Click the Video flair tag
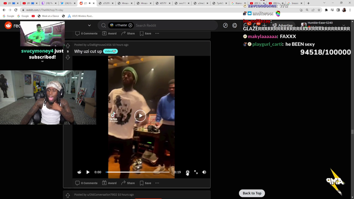The height and width of the screenshot is (199, 354). (111, 51)
